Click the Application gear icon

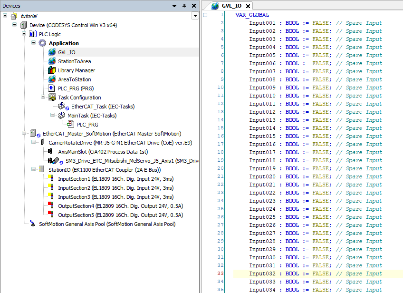pyautogui.click(x=42, y=43)
